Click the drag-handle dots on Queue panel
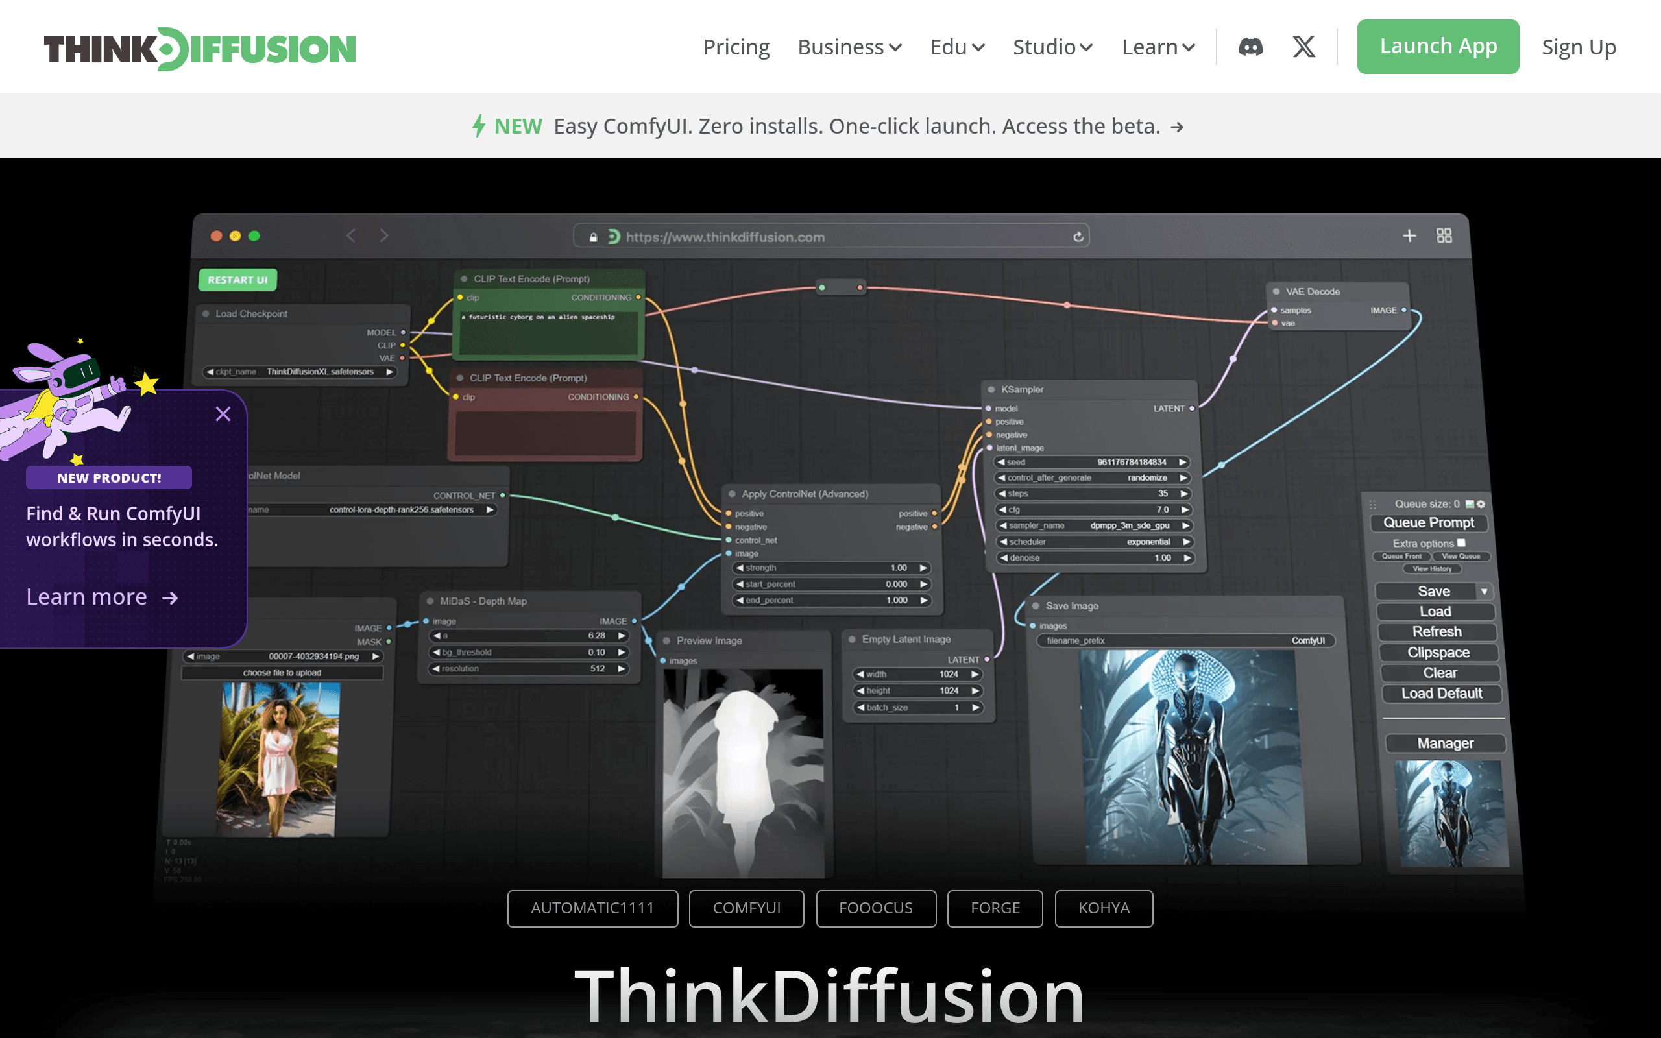The height and width of the screenshot is (1038, 1661). (1373, 504)
